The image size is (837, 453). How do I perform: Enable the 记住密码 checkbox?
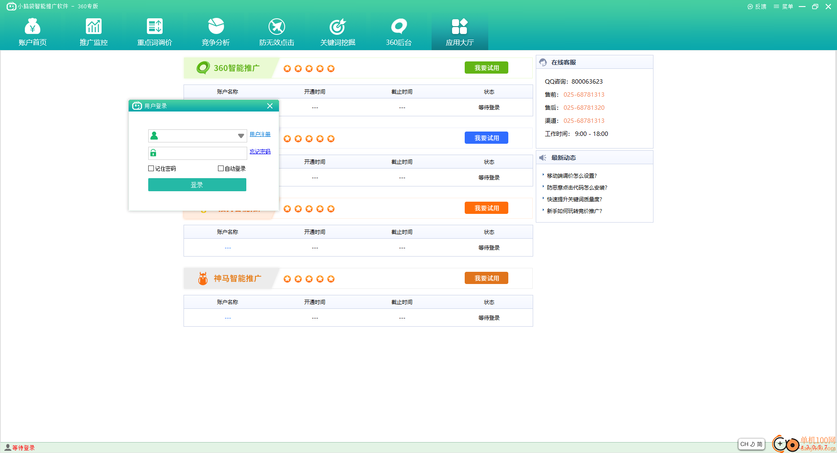tap(151, 169)
